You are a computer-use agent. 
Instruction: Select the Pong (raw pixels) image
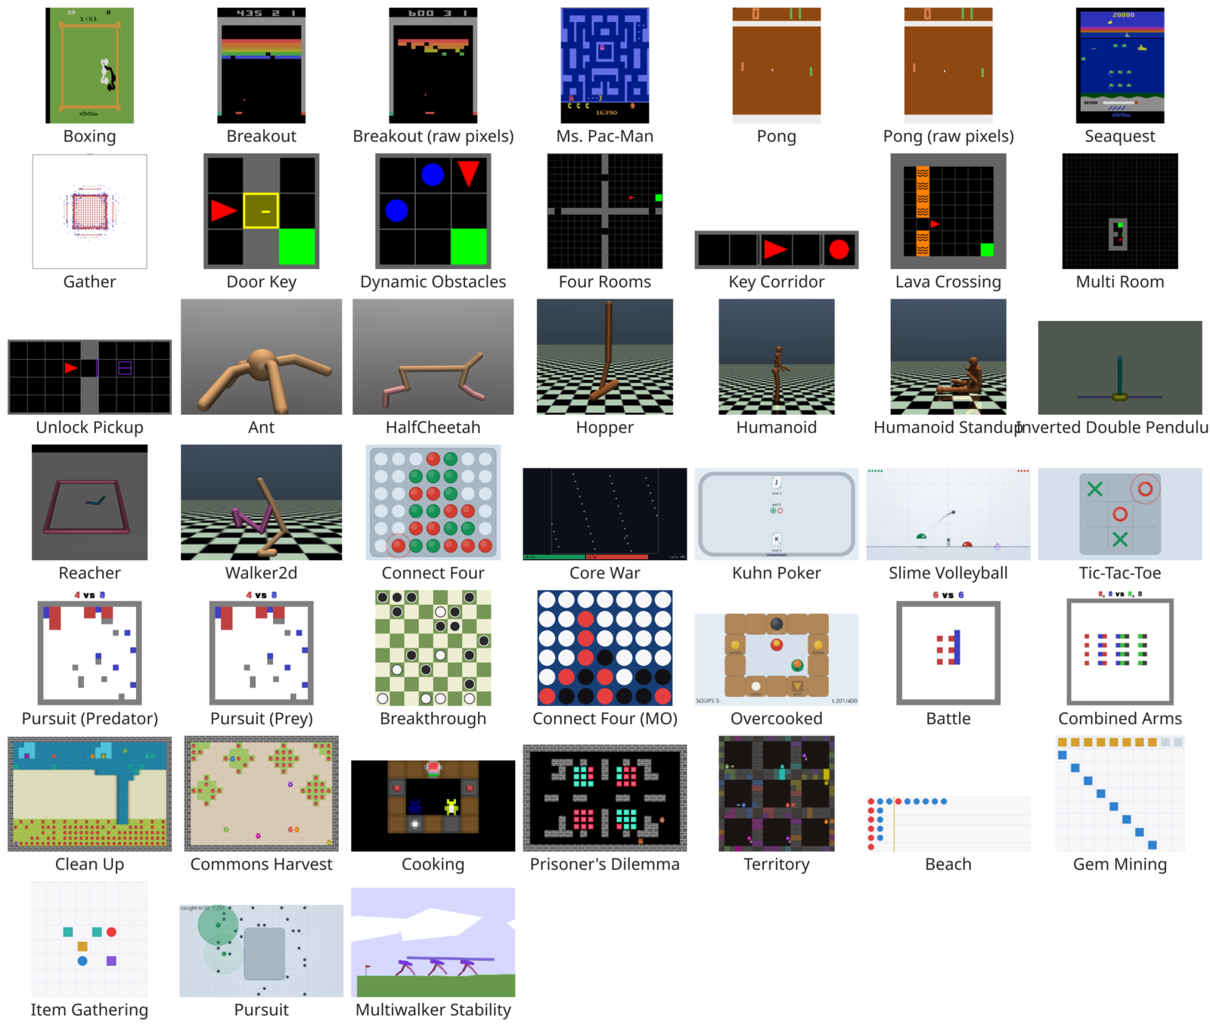coord(948,66)
